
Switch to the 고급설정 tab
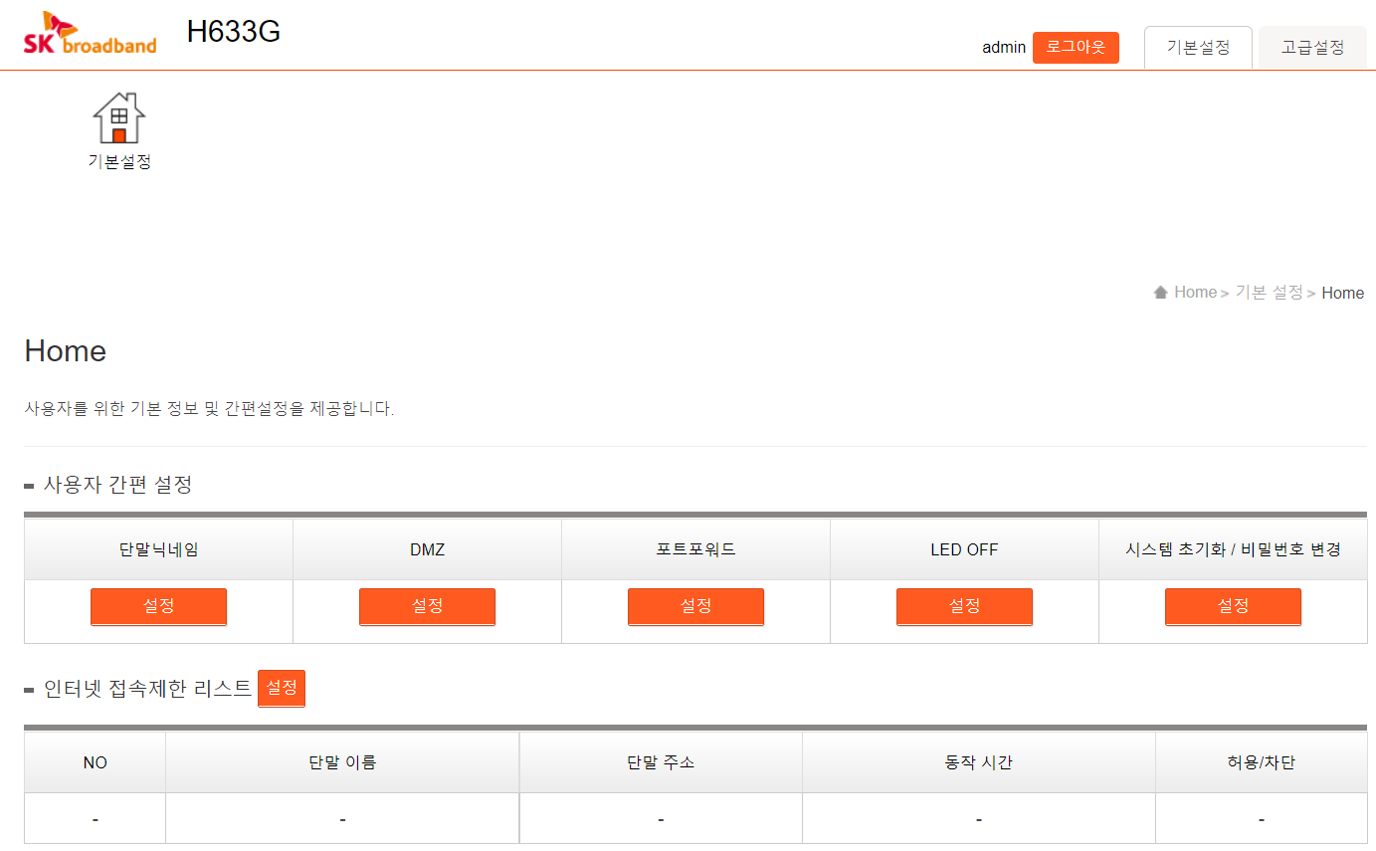tap(1312, 48)
